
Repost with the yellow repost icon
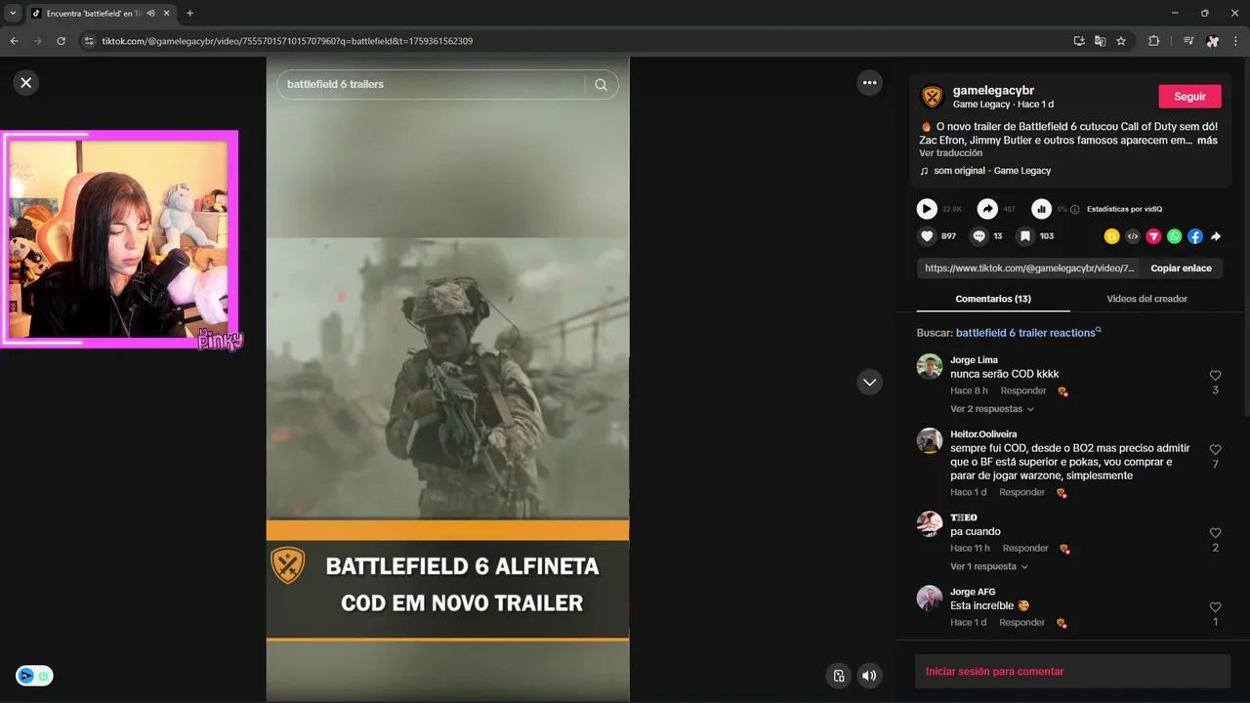(x=1111, y=236)
